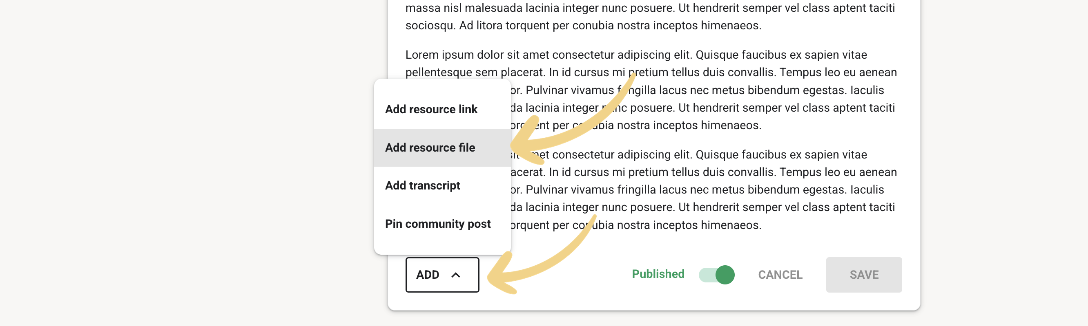
Task: Click the green knob of the Published toggle
Action: click(x=725, y=275)
